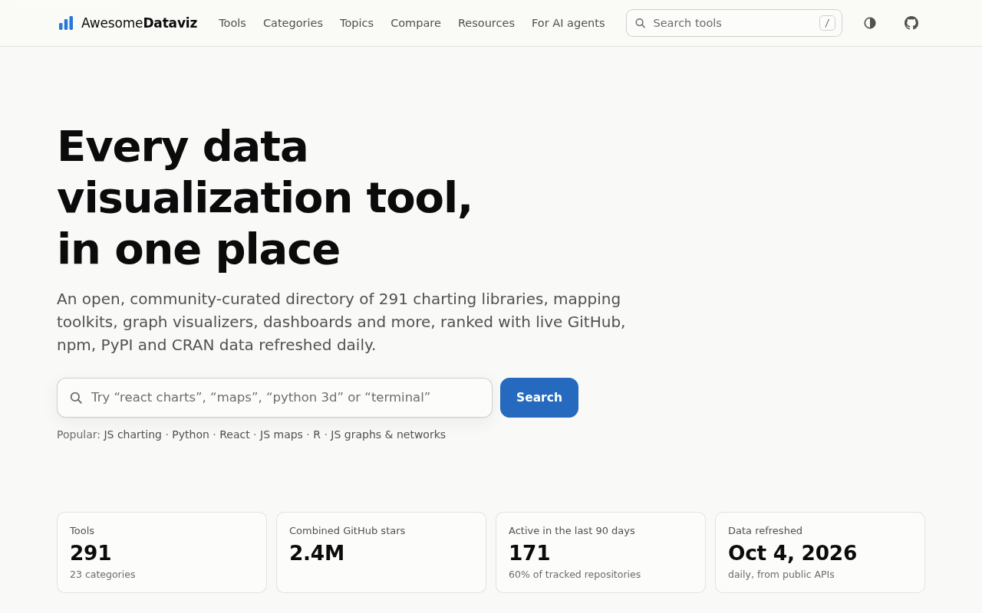Select the R popular link
This screenshot has width=982, height=613.
317,434
